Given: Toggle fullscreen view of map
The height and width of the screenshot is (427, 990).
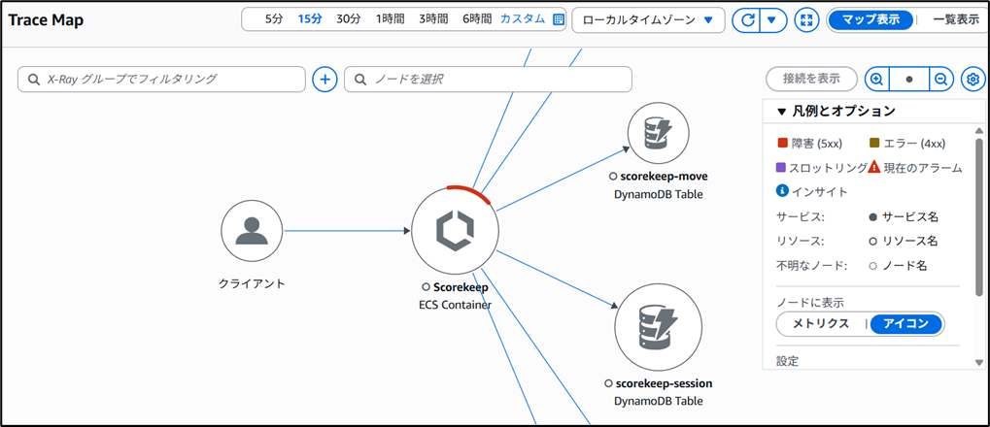Looking at the screenshot, I should click(x=806, y=20).
